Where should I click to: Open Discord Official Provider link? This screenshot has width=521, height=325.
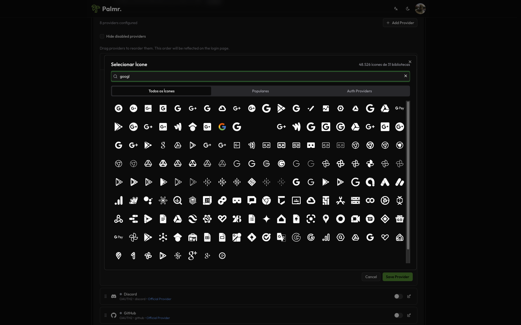coord(160,299)
